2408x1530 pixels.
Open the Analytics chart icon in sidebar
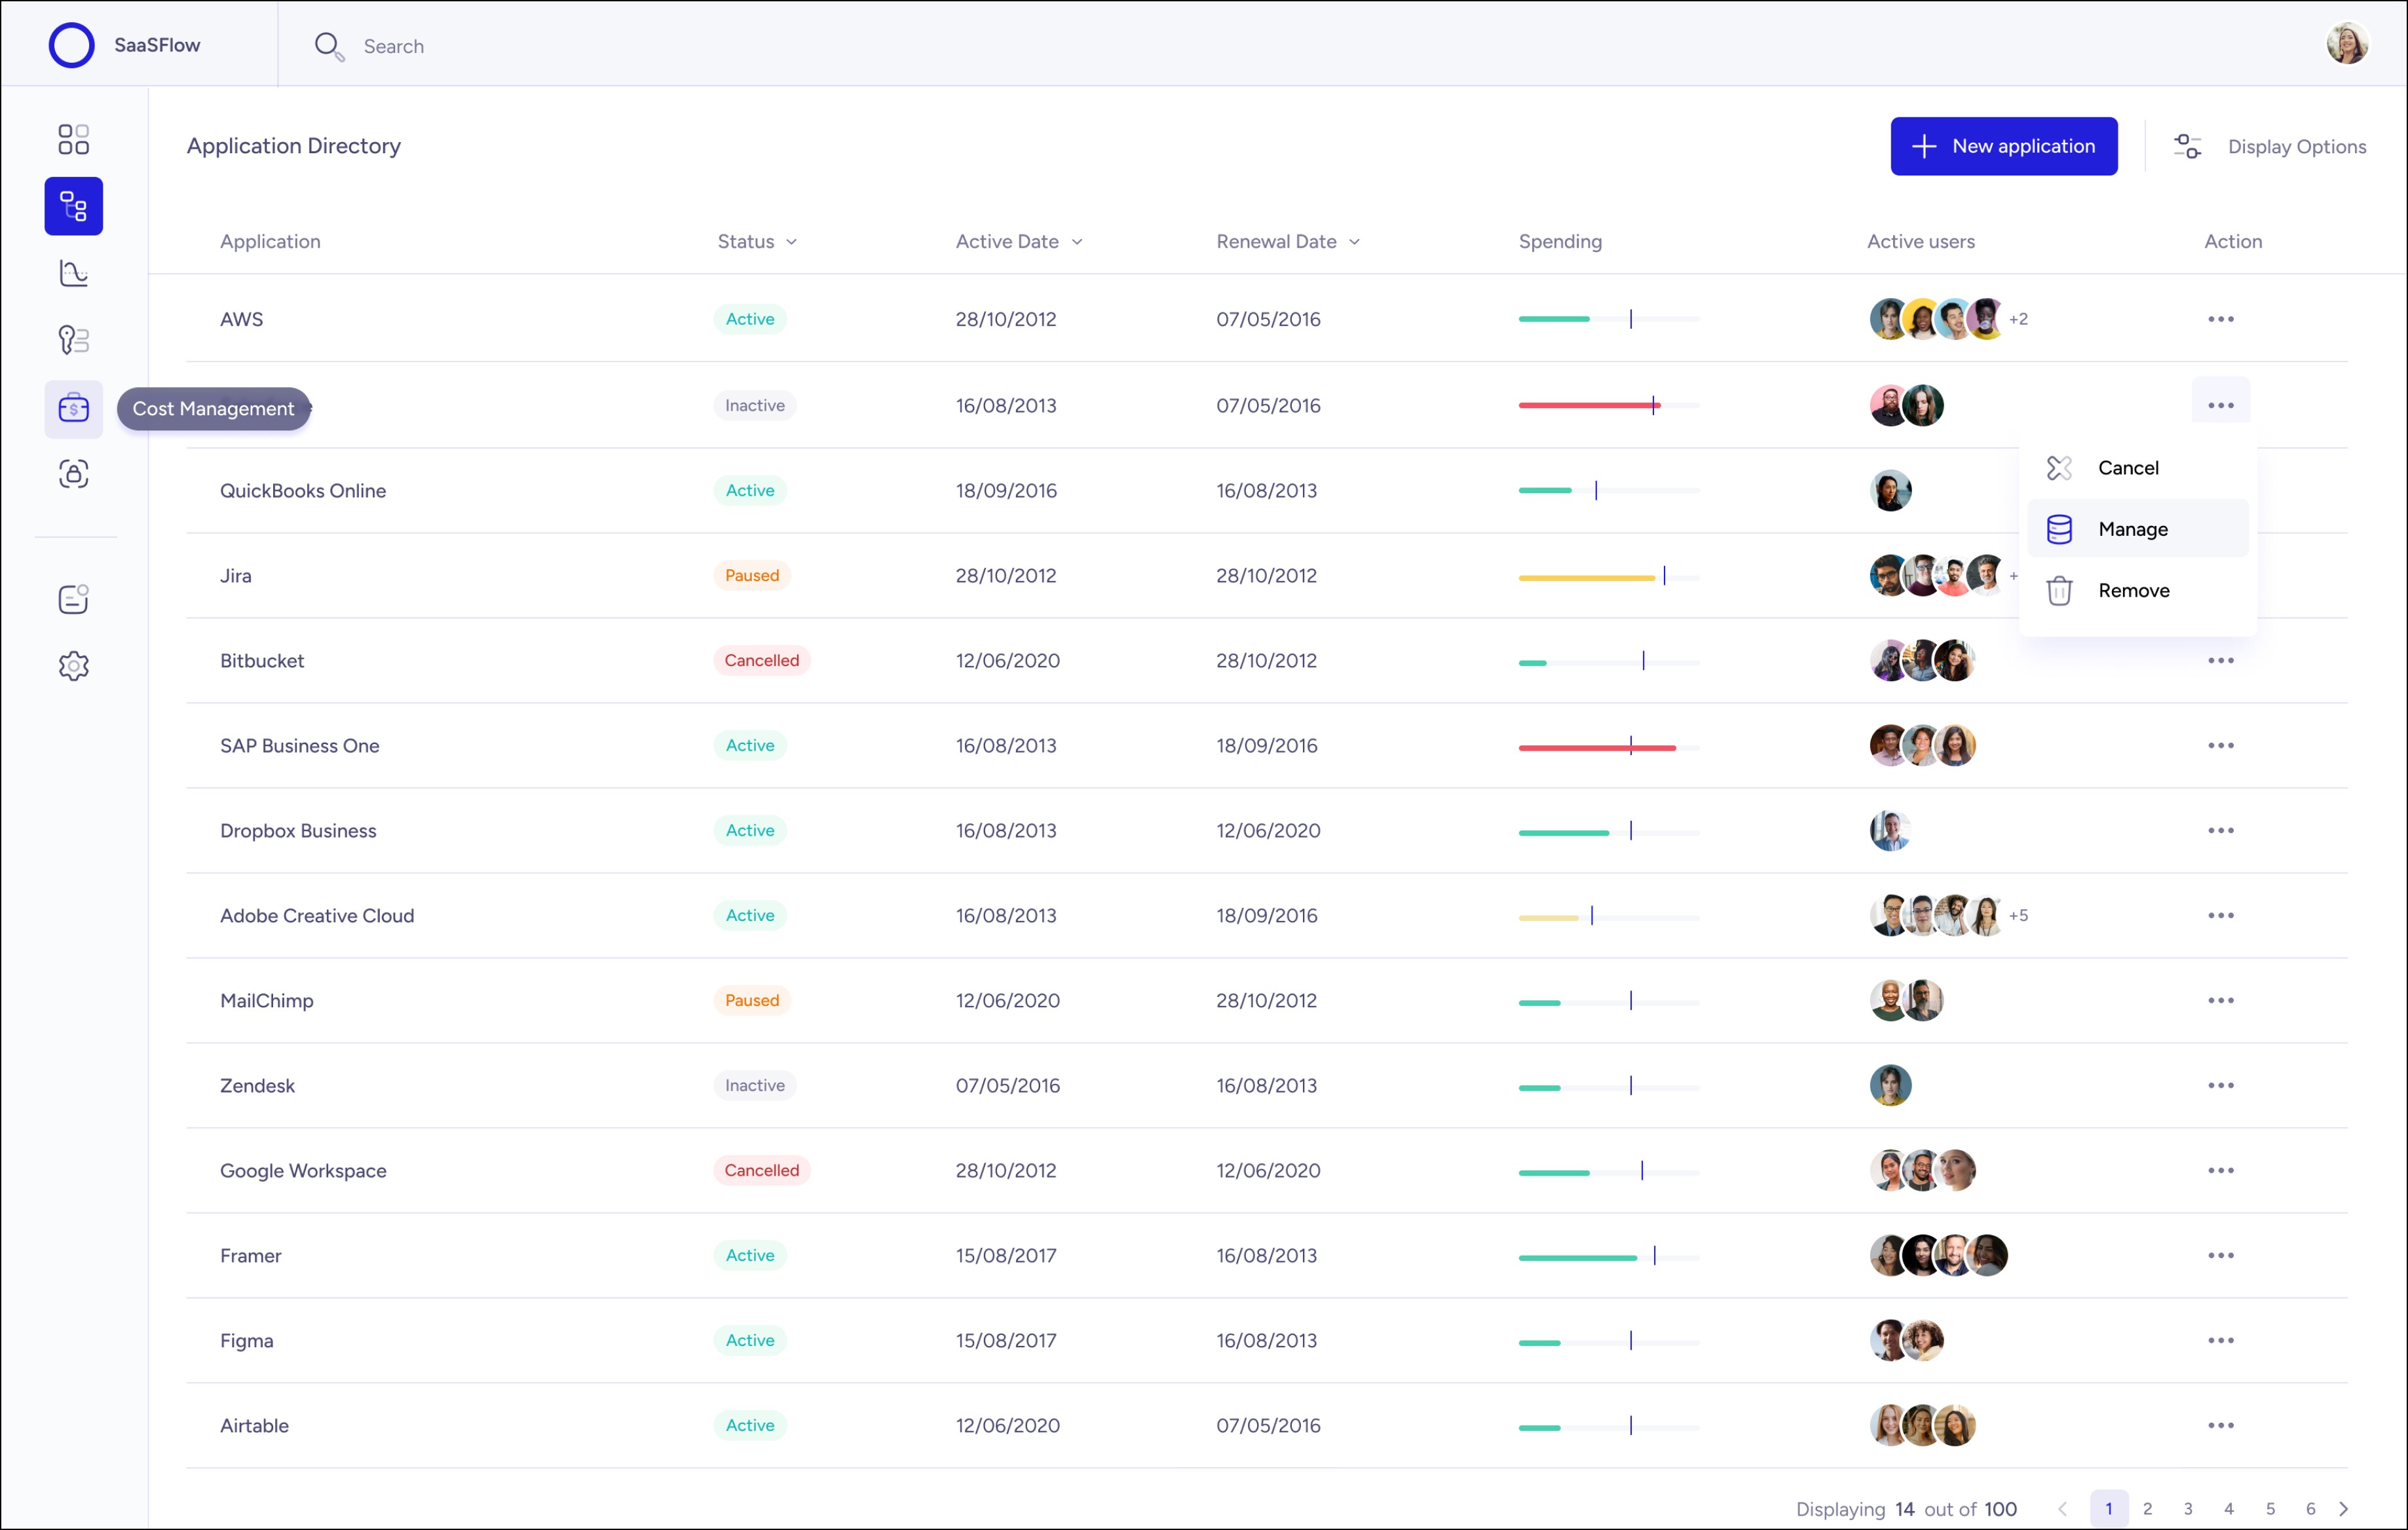tap(73, 272)
